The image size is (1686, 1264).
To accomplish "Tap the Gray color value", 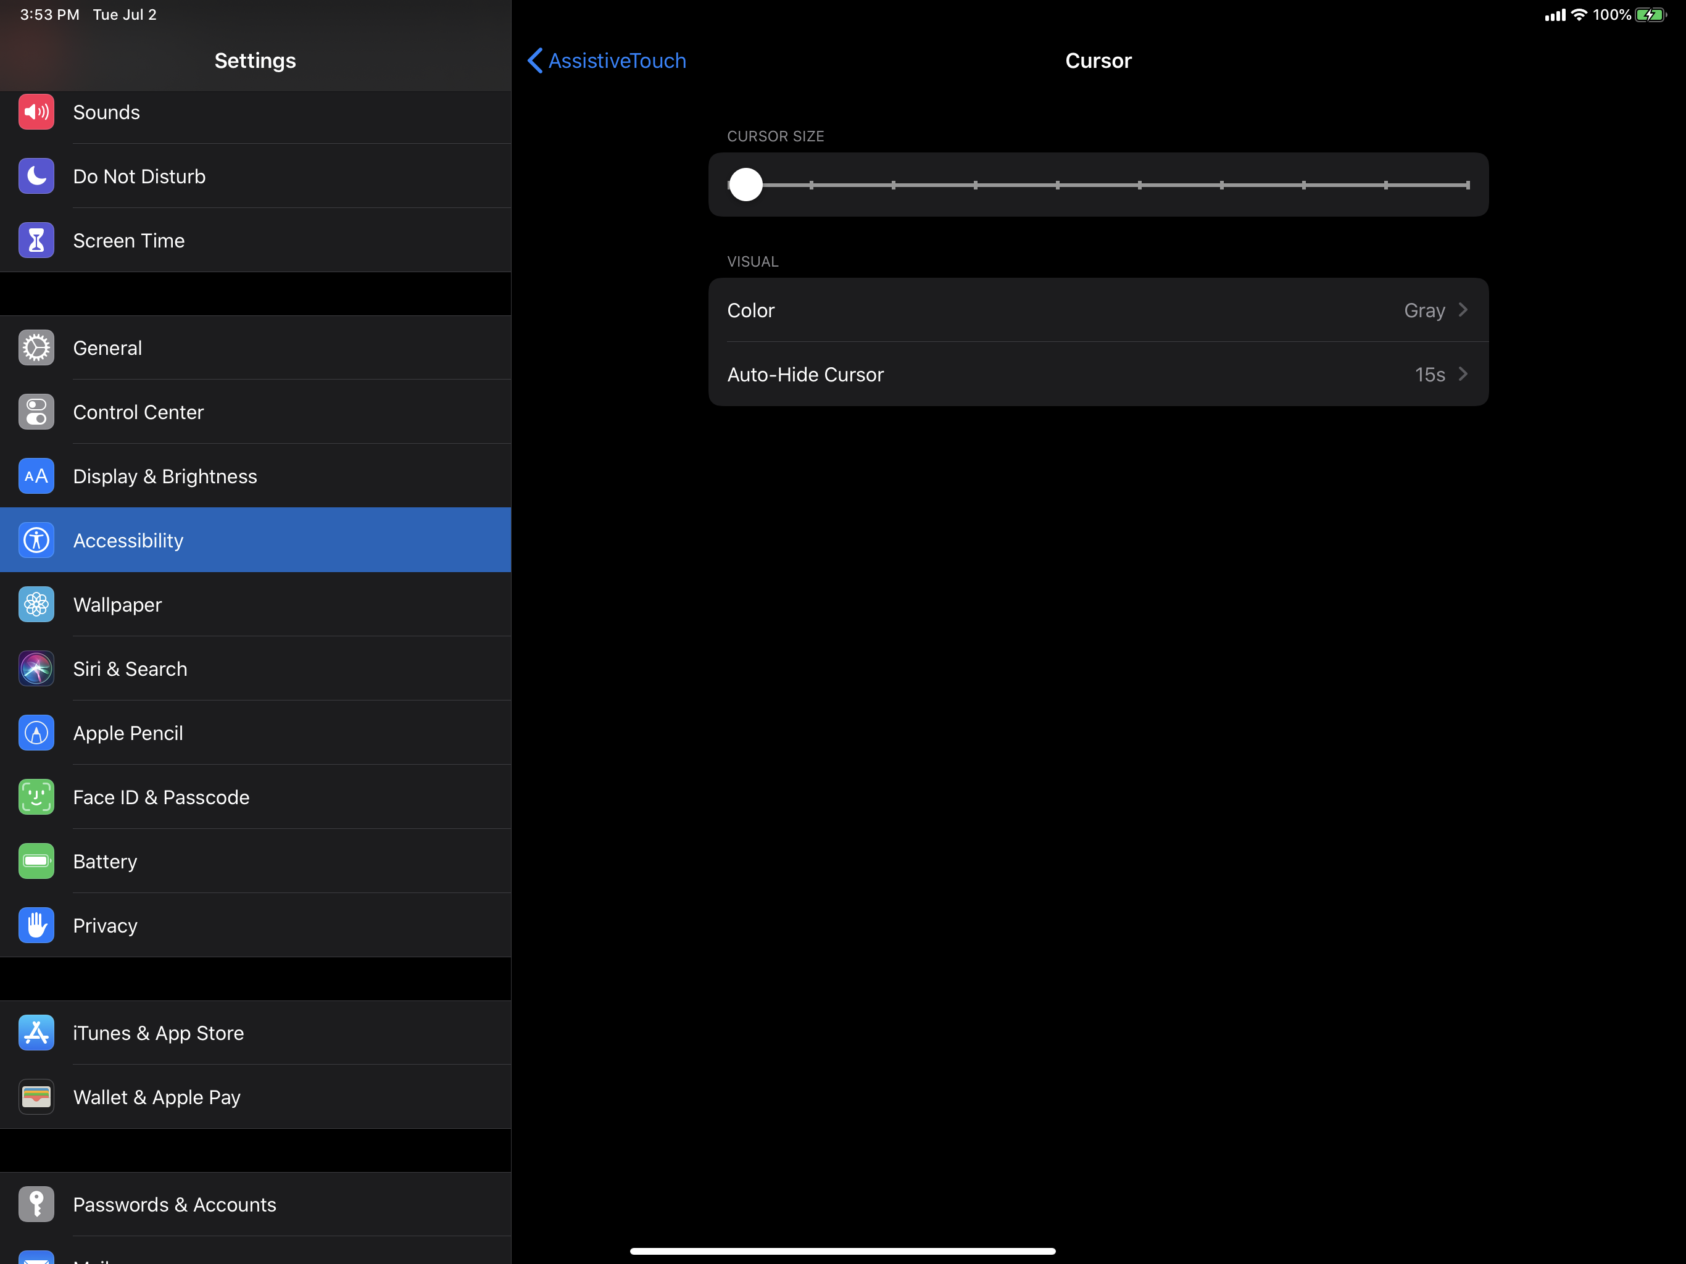I will (x=1424, y=311).
